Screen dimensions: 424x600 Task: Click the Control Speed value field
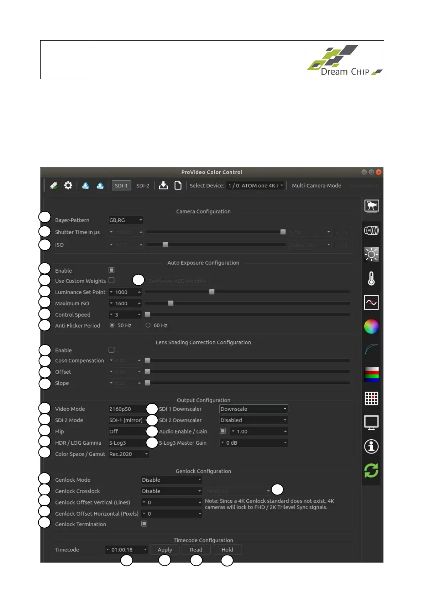coord(125,315)
